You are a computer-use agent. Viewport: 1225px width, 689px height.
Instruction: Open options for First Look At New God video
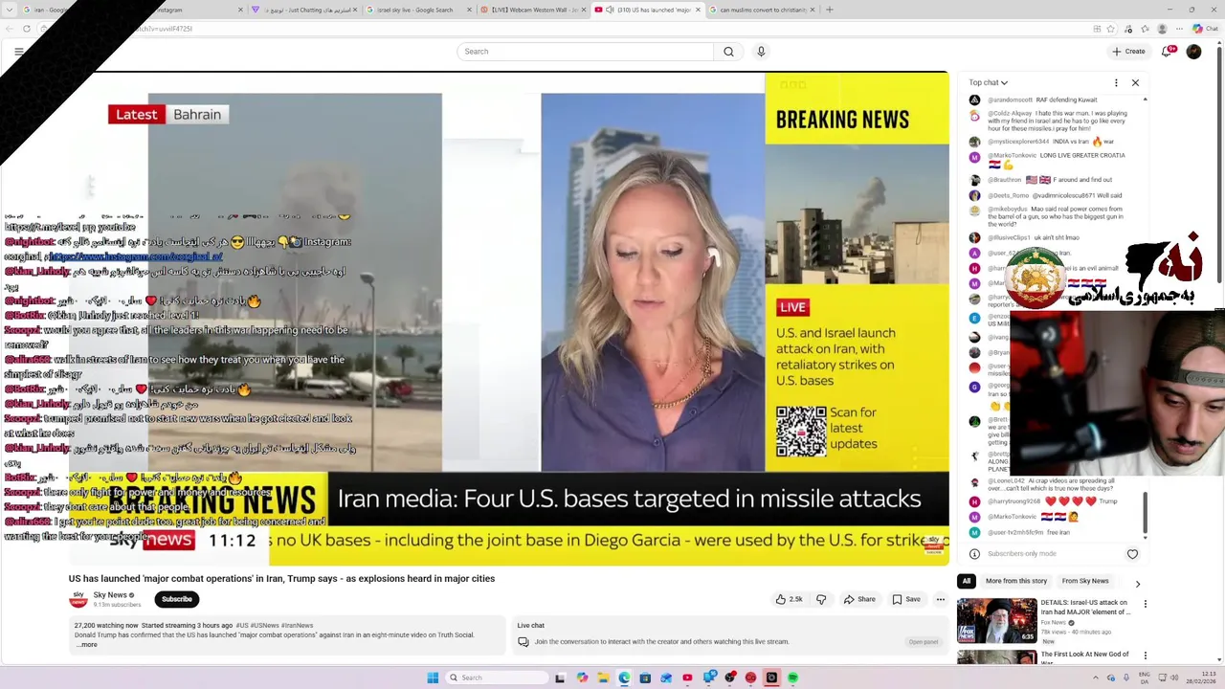click(1145, 656)
